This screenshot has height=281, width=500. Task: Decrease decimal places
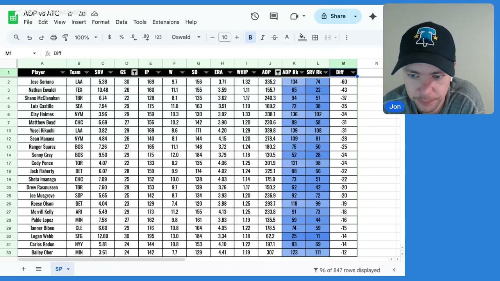(134, 37)
